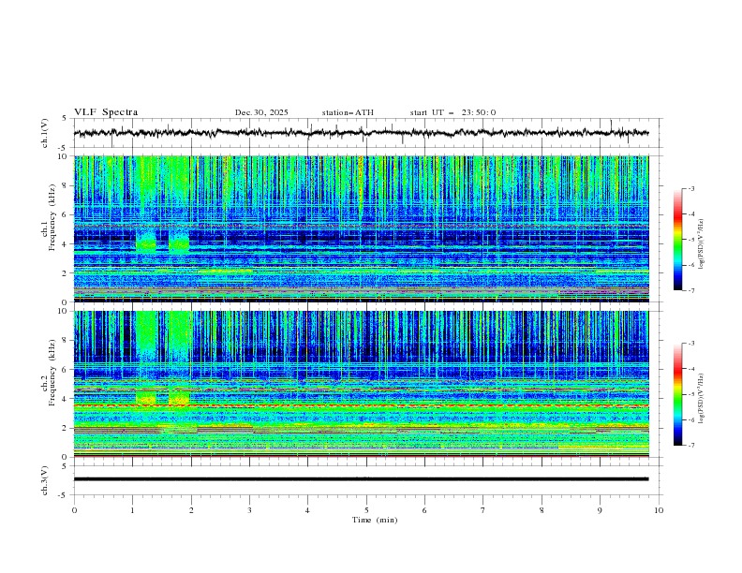Viewport: 742px width, 573px height.
Task: Select the date label "Dec.30, 2025"
Action: click(x=261, y=112)
